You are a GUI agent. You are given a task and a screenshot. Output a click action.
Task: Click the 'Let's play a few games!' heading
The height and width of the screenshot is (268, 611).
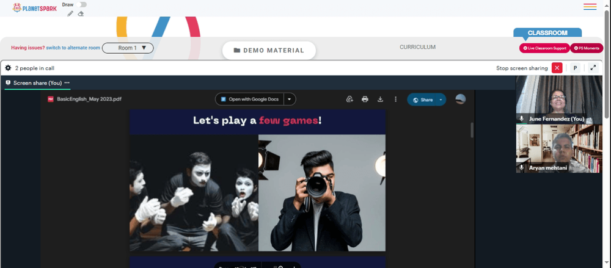(x=258, y=121)
